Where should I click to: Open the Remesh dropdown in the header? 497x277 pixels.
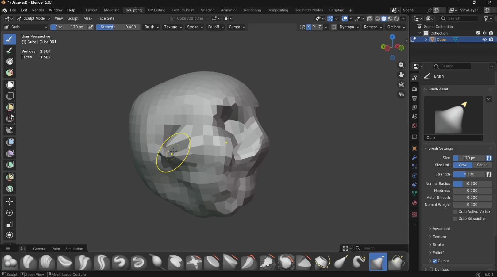tap(372, 27)
